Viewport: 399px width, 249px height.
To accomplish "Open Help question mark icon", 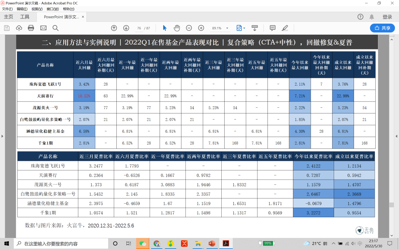I will pos(360,17).
